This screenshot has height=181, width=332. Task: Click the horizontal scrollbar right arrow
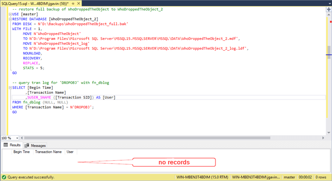[323, 138]
